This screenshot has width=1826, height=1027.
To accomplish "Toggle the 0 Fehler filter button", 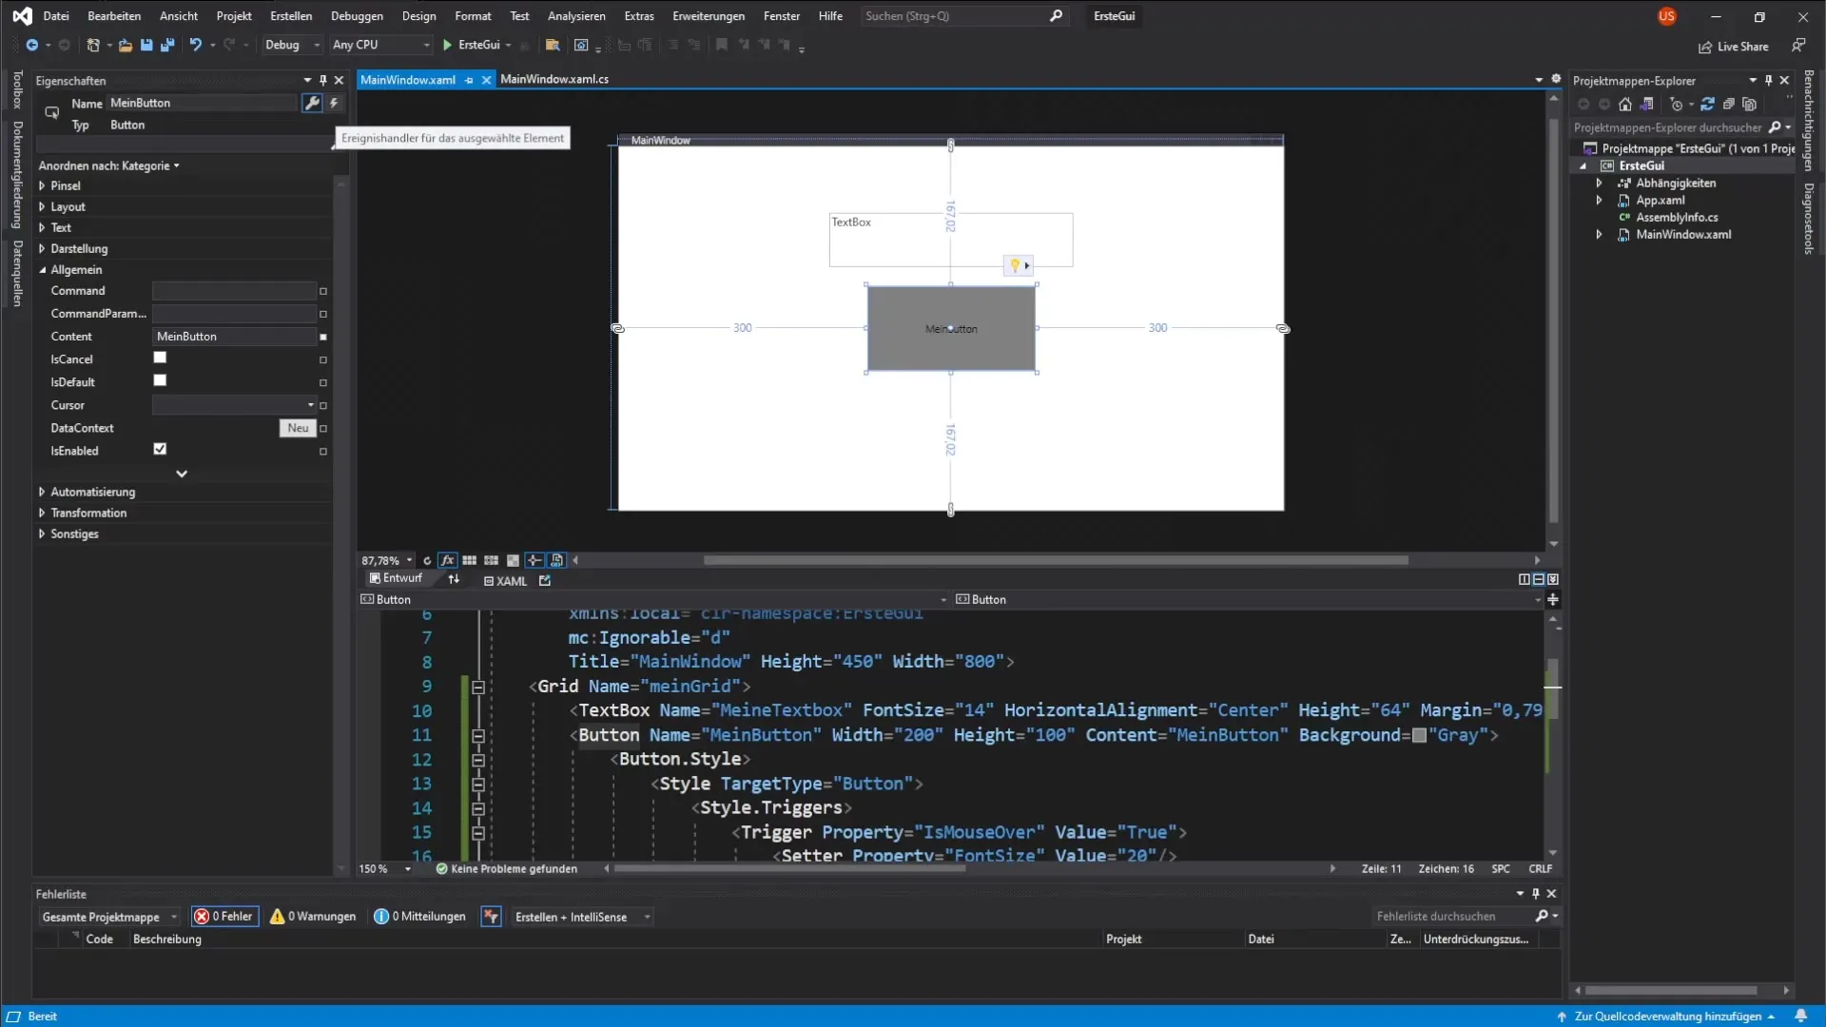I will pos(224,917).
